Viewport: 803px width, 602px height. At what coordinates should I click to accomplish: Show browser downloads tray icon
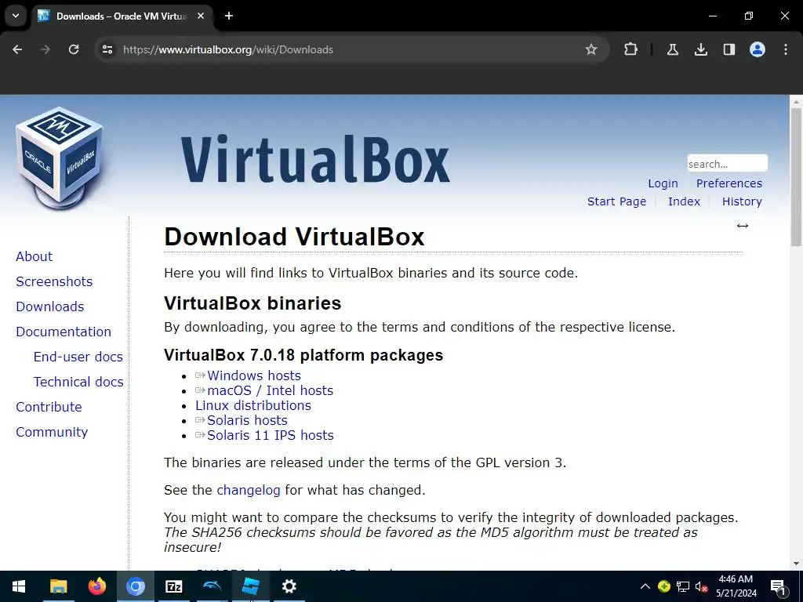tap(700, 49)
